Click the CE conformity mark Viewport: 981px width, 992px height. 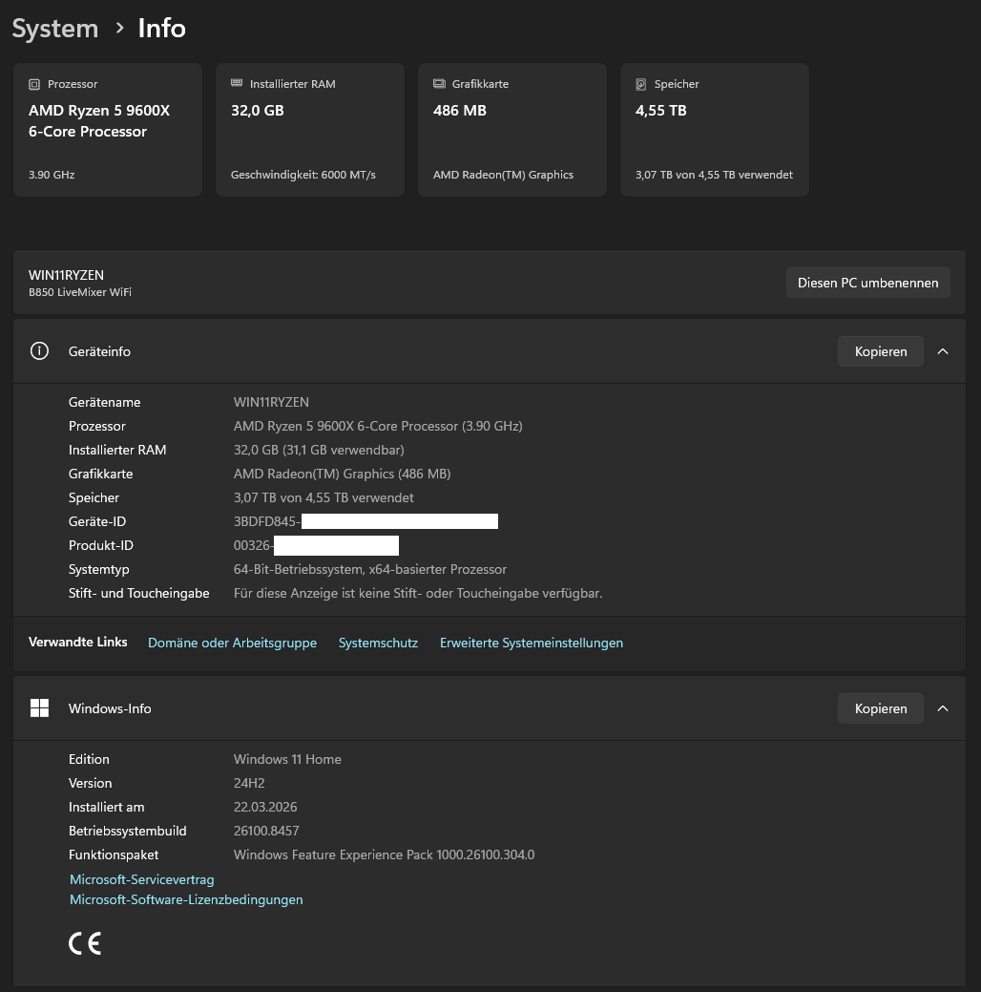(x=85, y=943)
